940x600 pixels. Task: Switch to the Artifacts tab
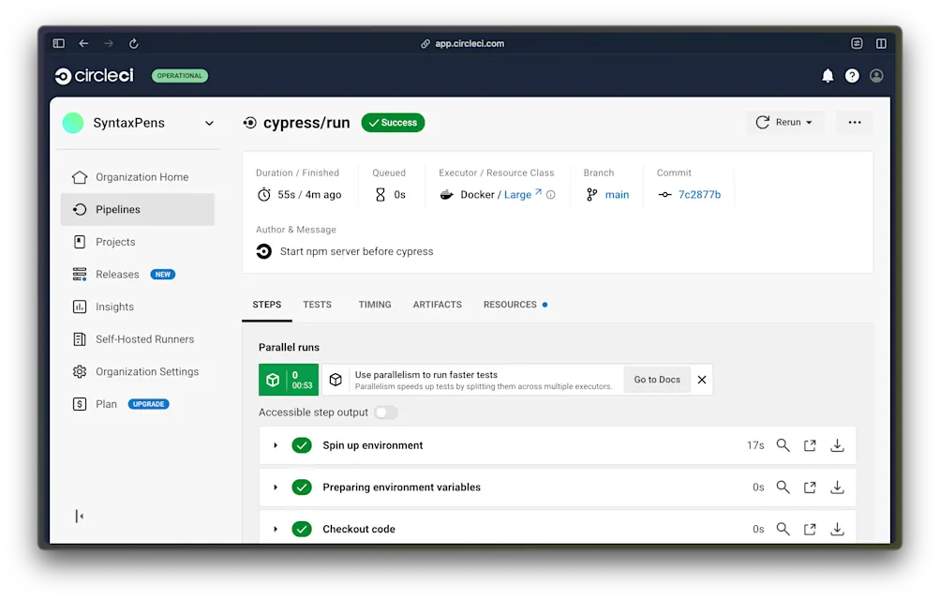(437, 305)
